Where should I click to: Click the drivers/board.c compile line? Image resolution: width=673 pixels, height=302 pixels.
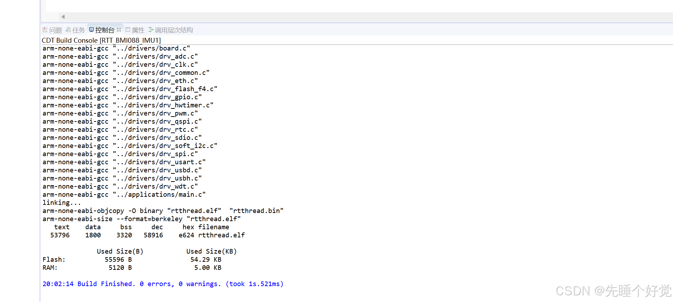pyautogui.click(x=116, y=48)
